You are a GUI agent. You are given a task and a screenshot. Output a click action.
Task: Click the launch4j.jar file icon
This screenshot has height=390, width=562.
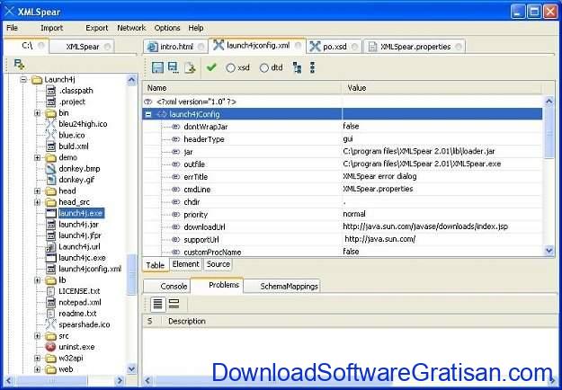(51, 224)
